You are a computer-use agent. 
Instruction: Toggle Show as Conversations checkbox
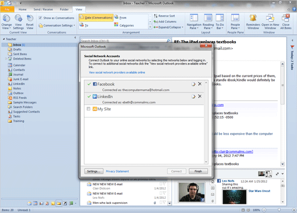point(40,18)
